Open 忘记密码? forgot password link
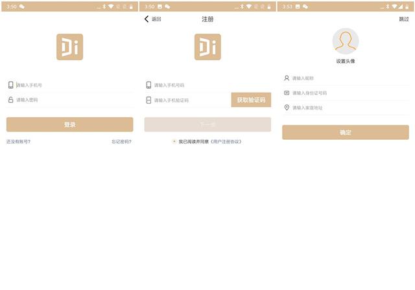This screenshot has width=415, height=290. 121,142
